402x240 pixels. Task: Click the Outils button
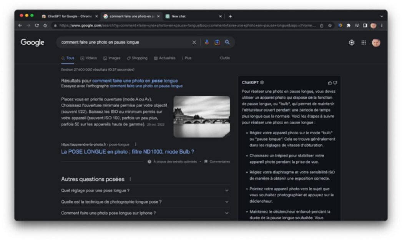coord(224,58)
